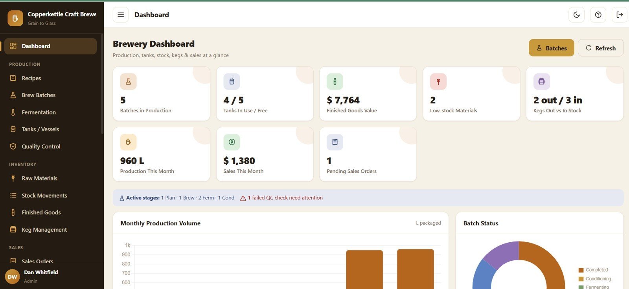
Task: Open Dashboard in the sidebar
Action: tap(50, 46)
